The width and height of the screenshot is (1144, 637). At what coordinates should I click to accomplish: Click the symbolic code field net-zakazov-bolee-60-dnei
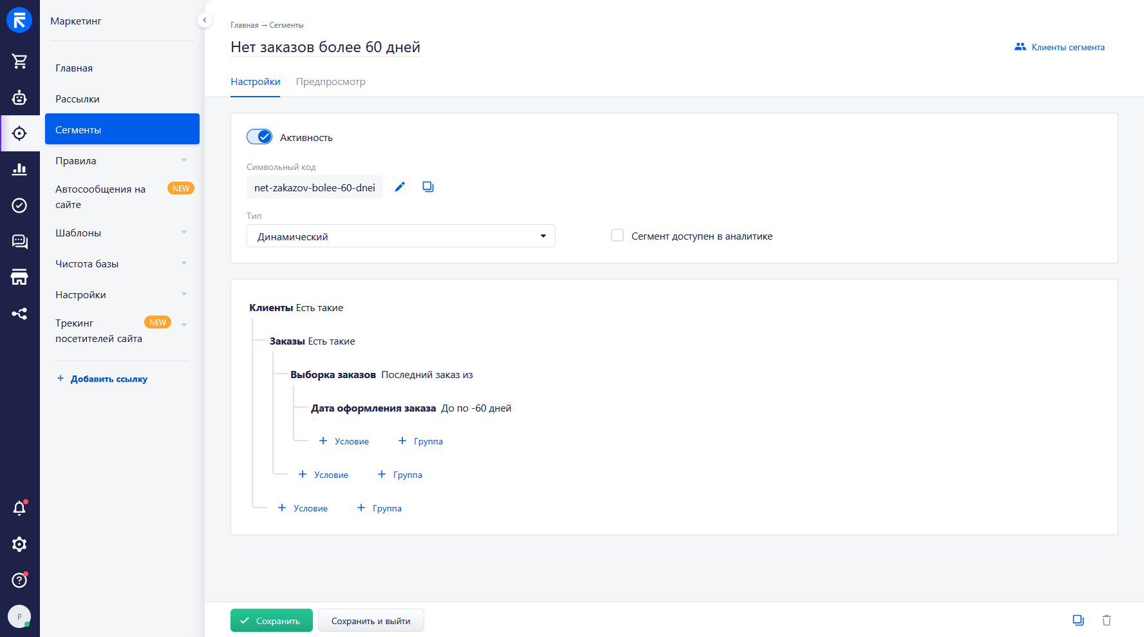point(315,187)
